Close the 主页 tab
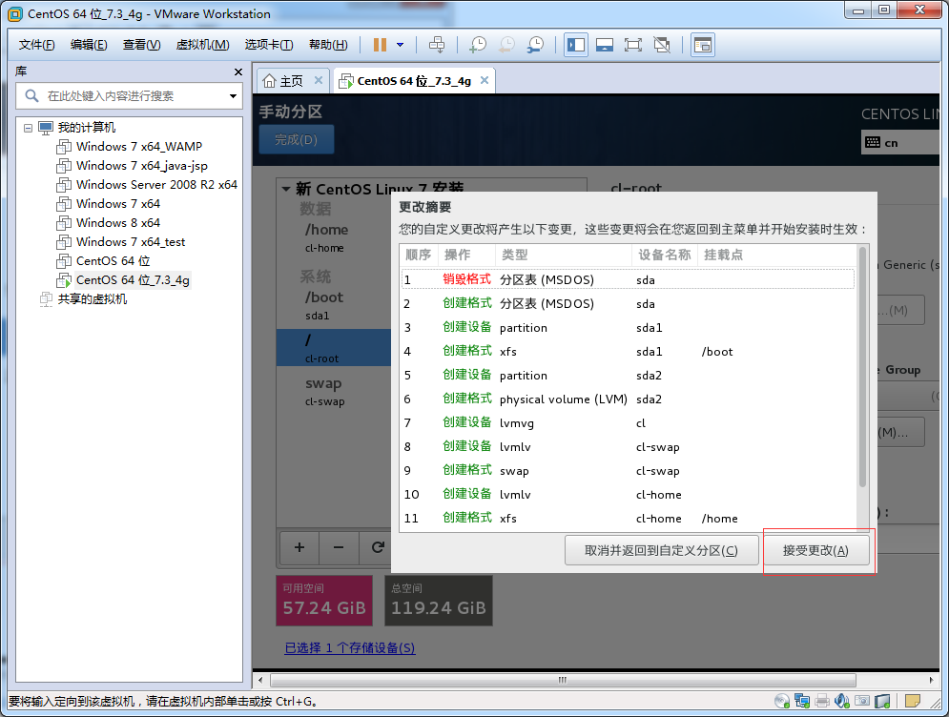Viewport: 949px width, 717px height. 319,80
